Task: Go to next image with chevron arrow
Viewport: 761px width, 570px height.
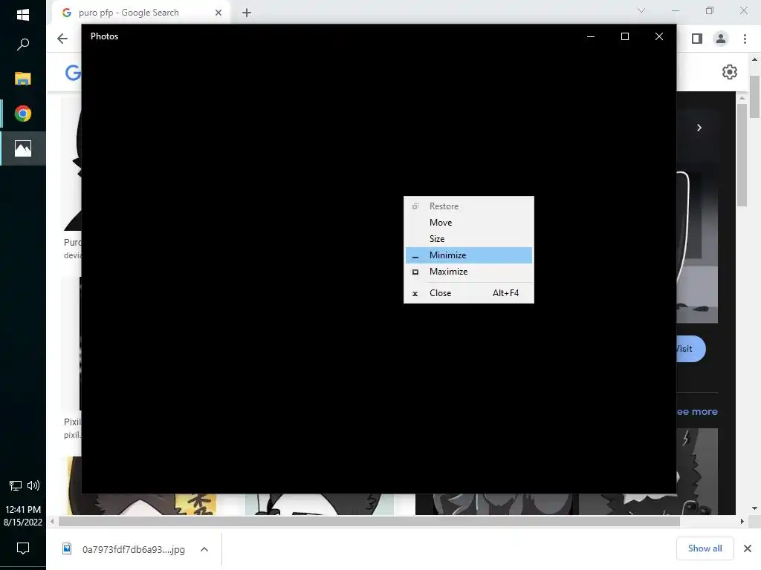Action: (699, 128)
